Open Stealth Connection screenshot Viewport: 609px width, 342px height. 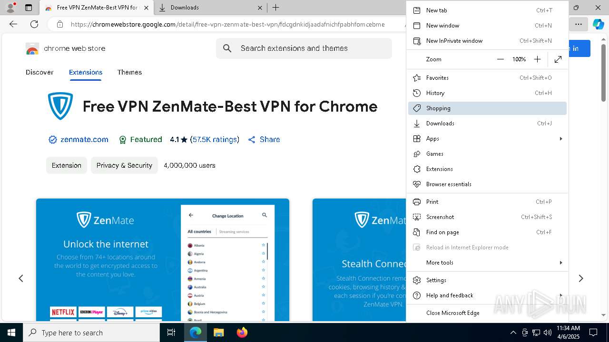coord(359,260)
